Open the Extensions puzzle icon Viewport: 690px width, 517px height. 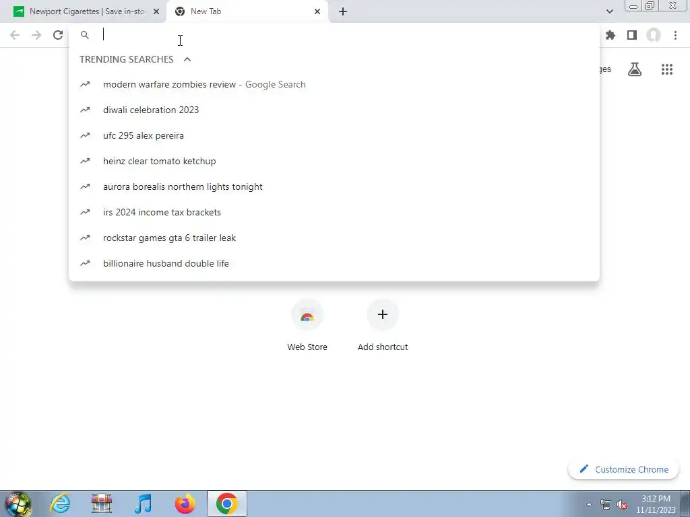610,35
